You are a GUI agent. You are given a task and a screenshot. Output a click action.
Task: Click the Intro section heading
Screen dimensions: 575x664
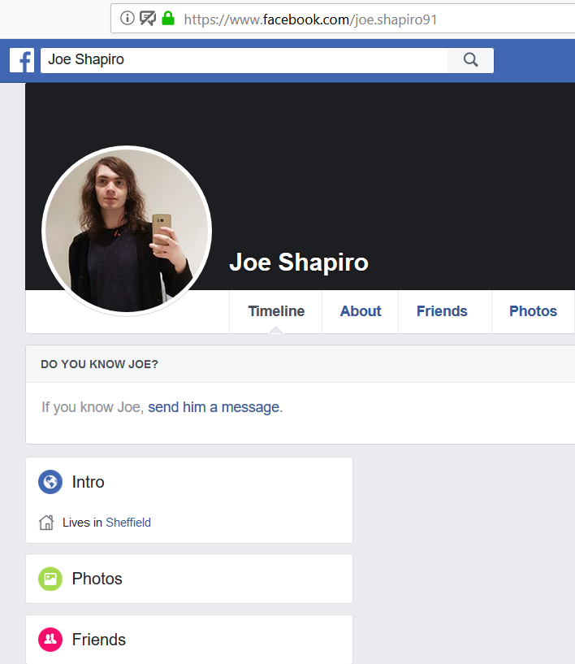pyautogui.click(x=88, y=482)
